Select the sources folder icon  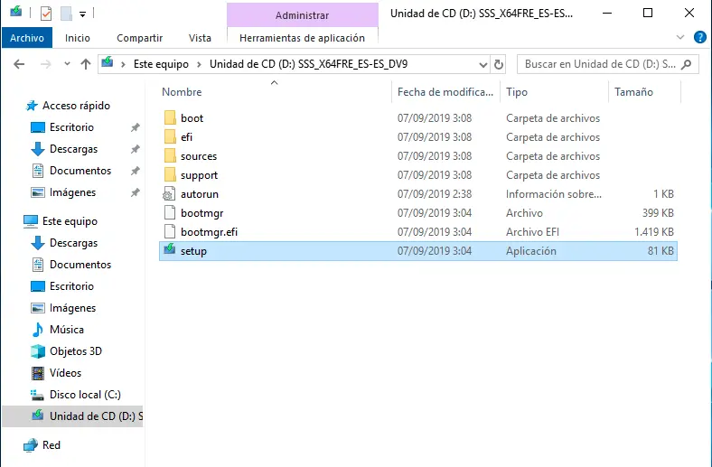(170, 156)
